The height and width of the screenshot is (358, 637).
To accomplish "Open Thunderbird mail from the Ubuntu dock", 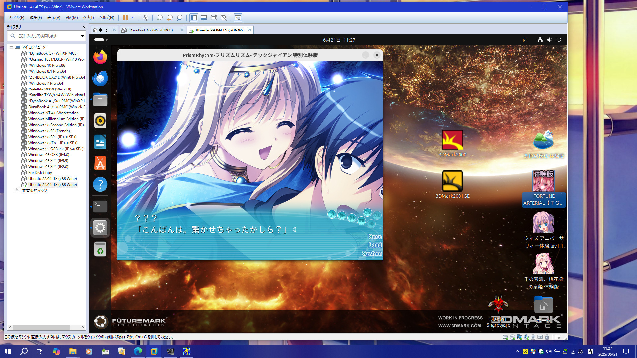I will [100, 78].
